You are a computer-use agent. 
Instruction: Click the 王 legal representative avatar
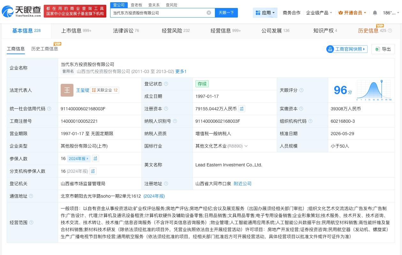(67, 90)
